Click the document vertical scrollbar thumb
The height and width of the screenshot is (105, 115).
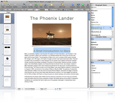click(x=89, y=17)
